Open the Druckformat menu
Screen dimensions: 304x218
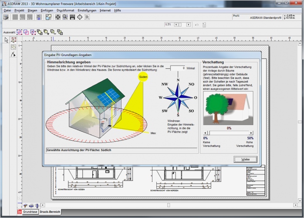click(x=65, y=10)
